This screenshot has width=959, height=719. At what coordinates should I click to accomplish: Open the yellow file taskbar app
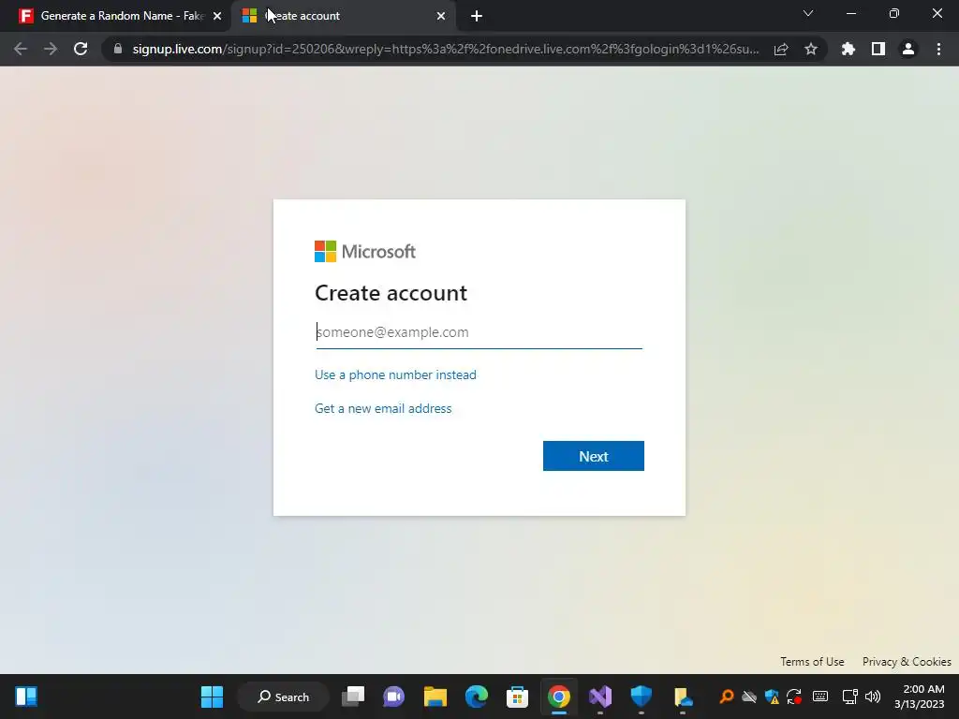683,697
